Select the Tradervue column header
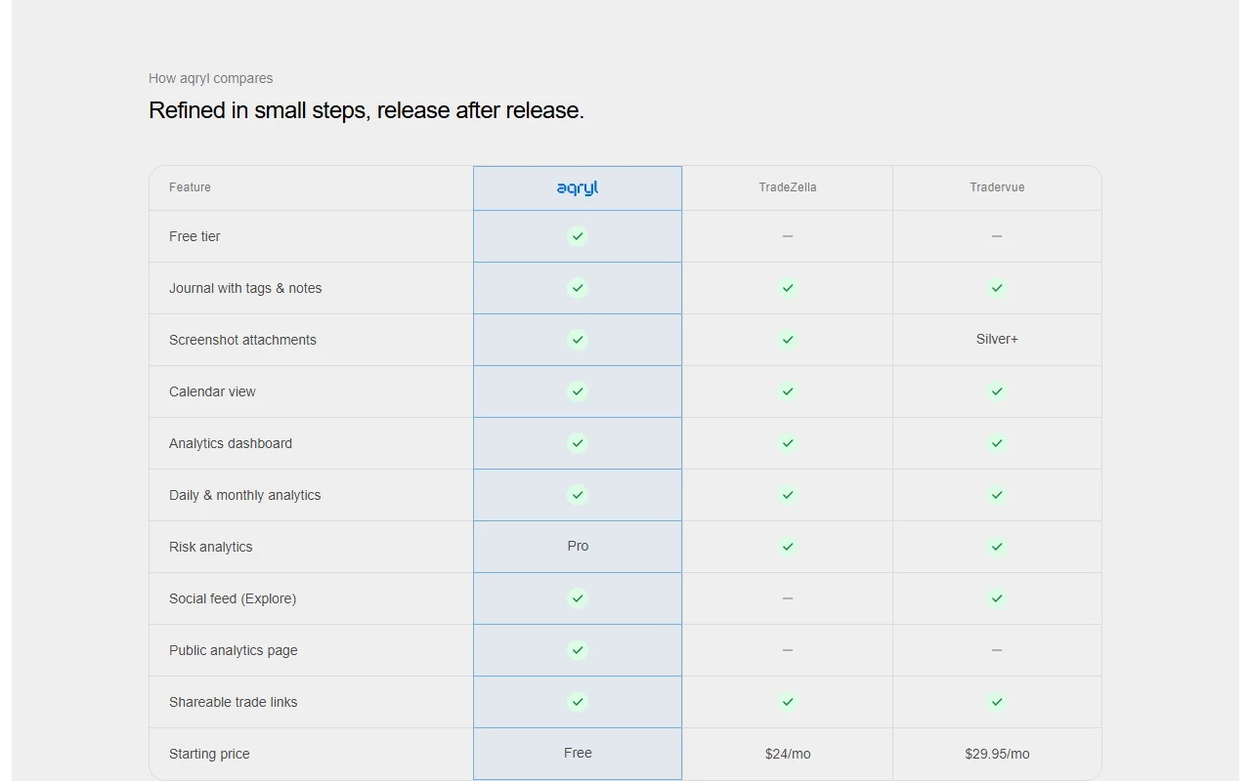This screenshot has width=1251, height=781. point(997,187)
